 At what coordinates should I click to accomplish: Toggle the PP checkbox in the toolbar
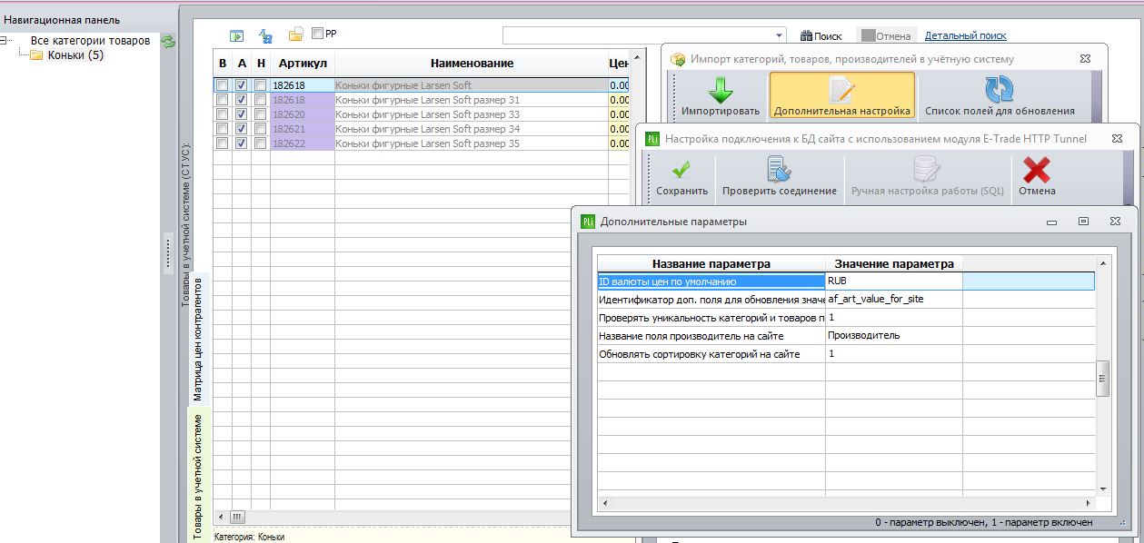click(317, 33)
